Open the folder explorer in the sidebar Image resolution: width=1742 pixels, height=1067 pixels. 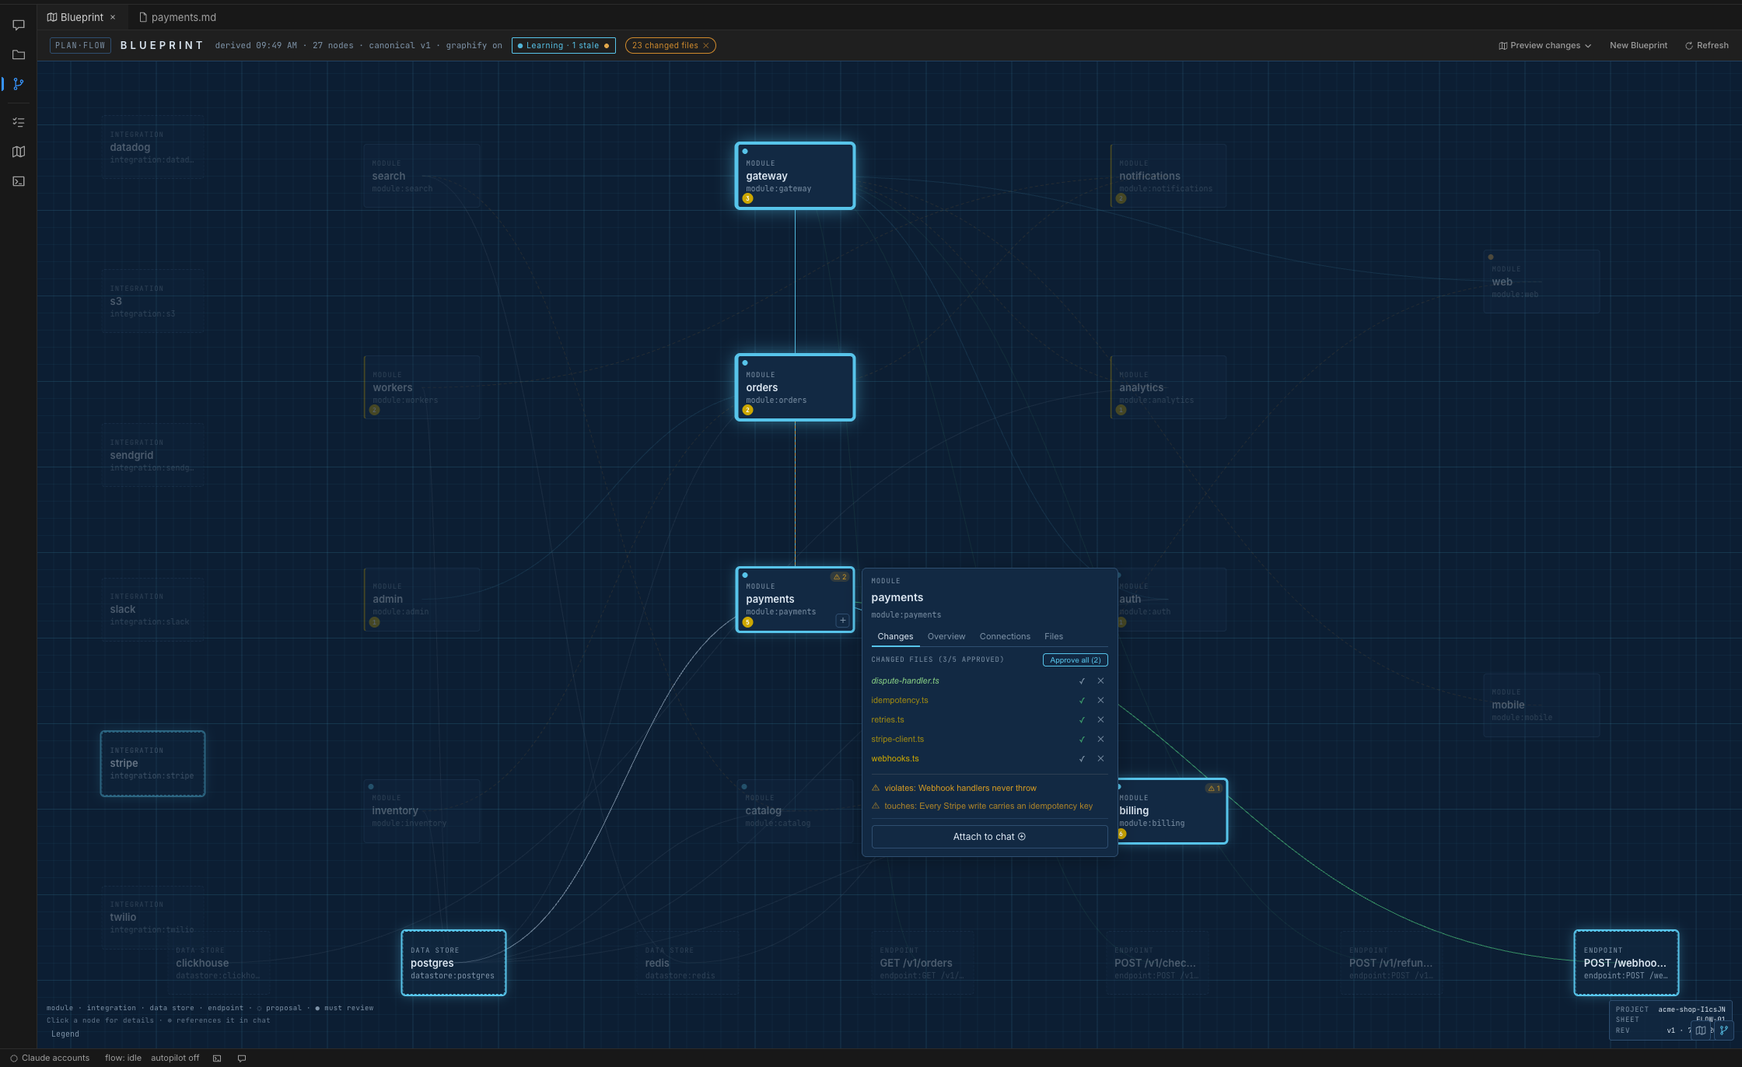[x=19, y=54]
